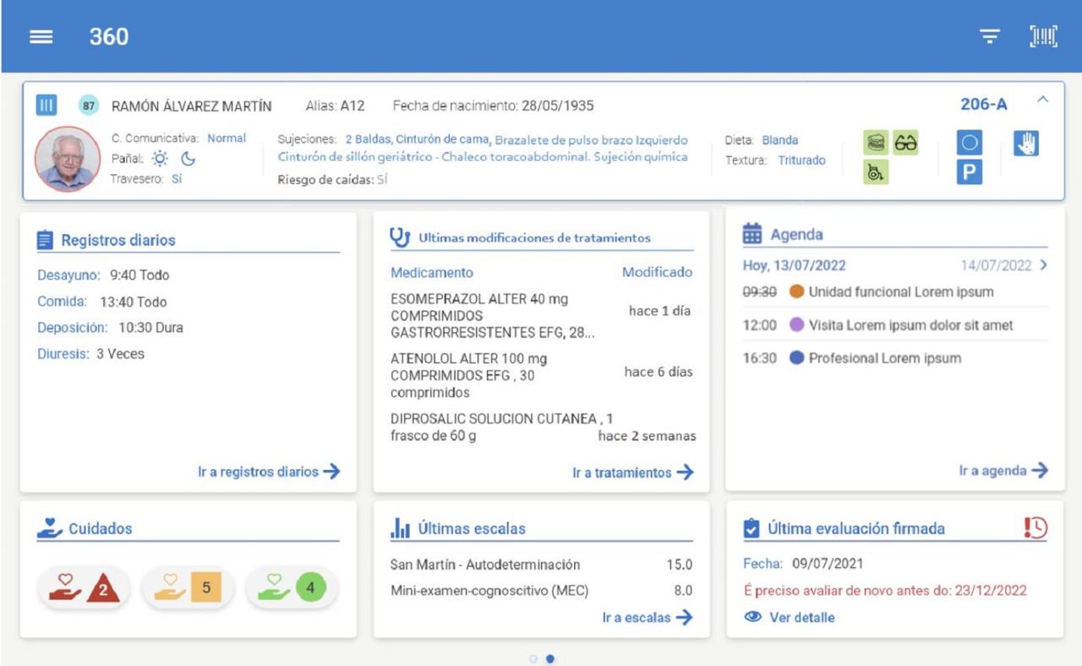Click the green wheelchair icon
The height and width of the screenshot is (666, 1082).
876,172
